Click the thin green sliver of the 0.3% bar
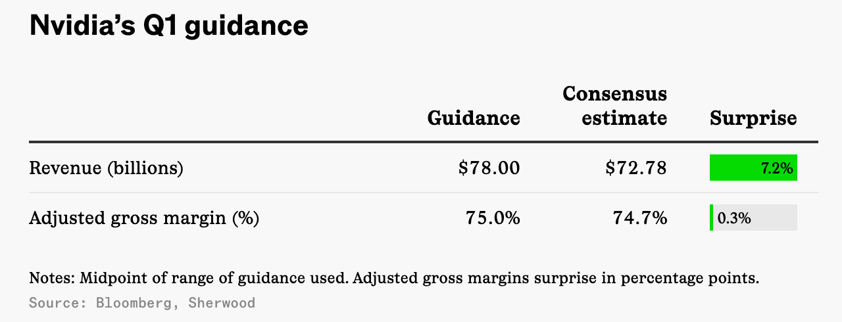This screenshot has height=322, width=842. 711,218
